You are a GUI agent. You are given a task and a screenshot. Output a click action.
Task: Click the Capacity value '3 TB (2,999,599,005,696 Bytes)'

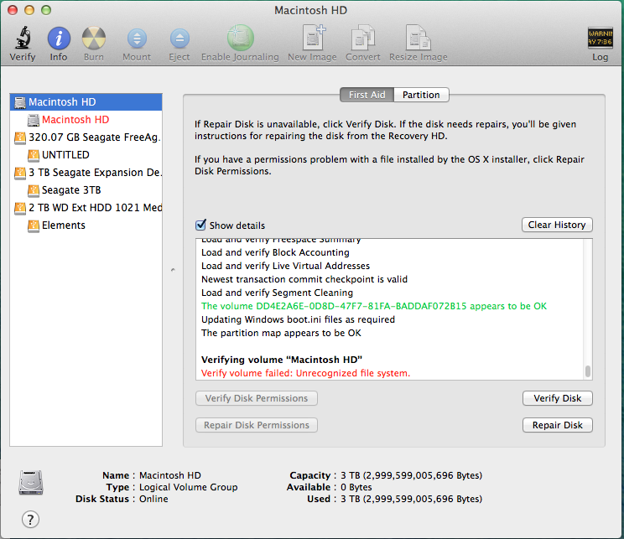(412, 475)
